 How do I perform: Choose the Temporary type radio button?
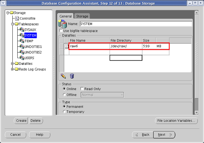(64, 112)
